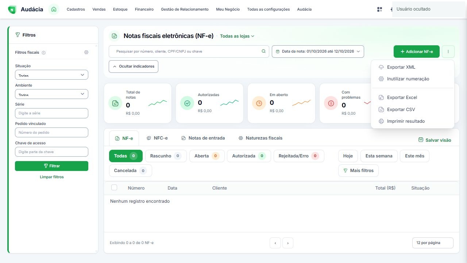This screenshot has width=467, height=263.
Task: Select the Autorizada status filter chip
Action: click(x=249, y=156)
